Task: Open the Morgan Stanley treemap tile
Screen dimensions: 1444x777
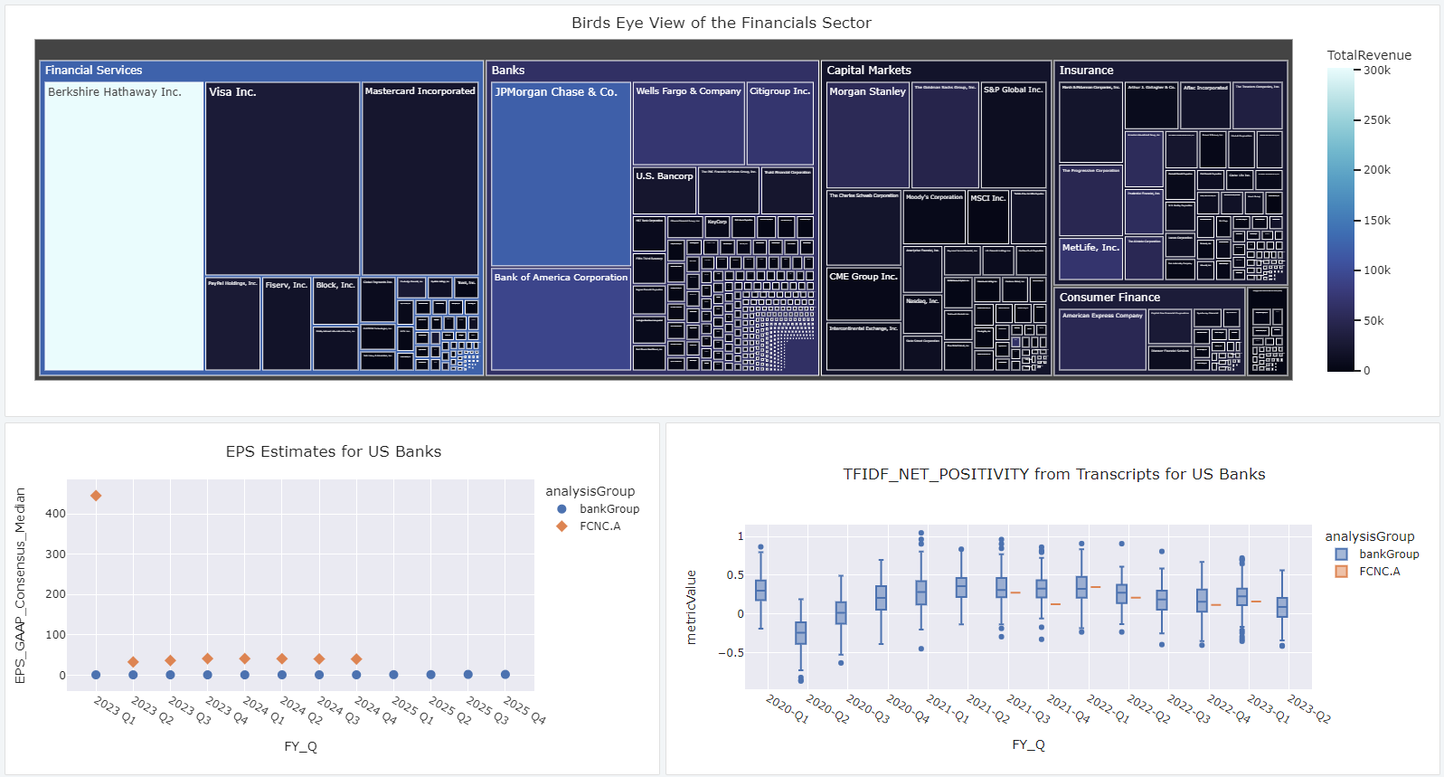Action: click(x=867, y=136)
